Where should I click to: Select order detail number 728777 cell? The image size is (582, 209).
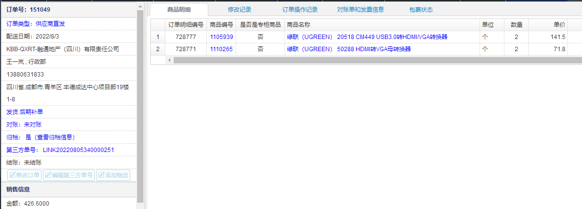[186, 37]
